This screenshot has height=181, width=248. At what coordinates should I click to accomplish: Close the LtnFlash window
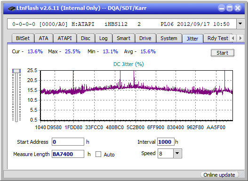tap(238, 8)
